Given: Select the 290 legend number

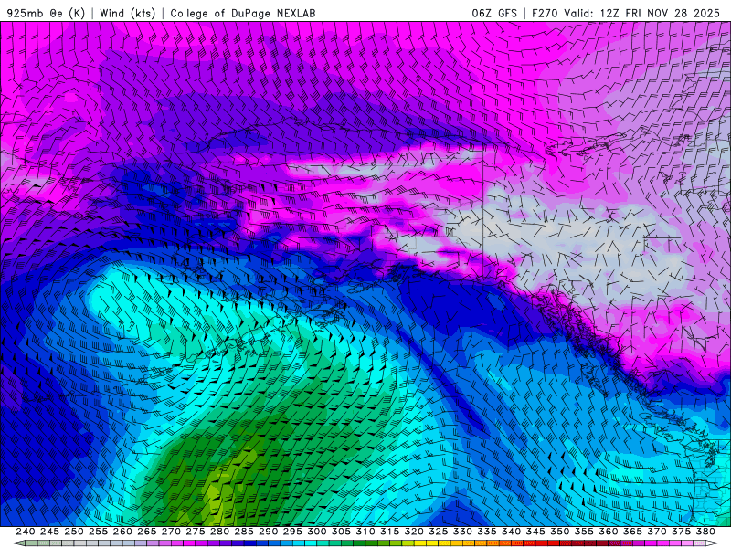Looking at the screenshot, I should (x=268, y=532).
